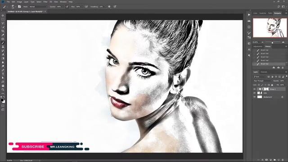Open the brush Opacity dropdown arrow
The image size is (288, 162).
pyautogui.click(x=63, y=7)
